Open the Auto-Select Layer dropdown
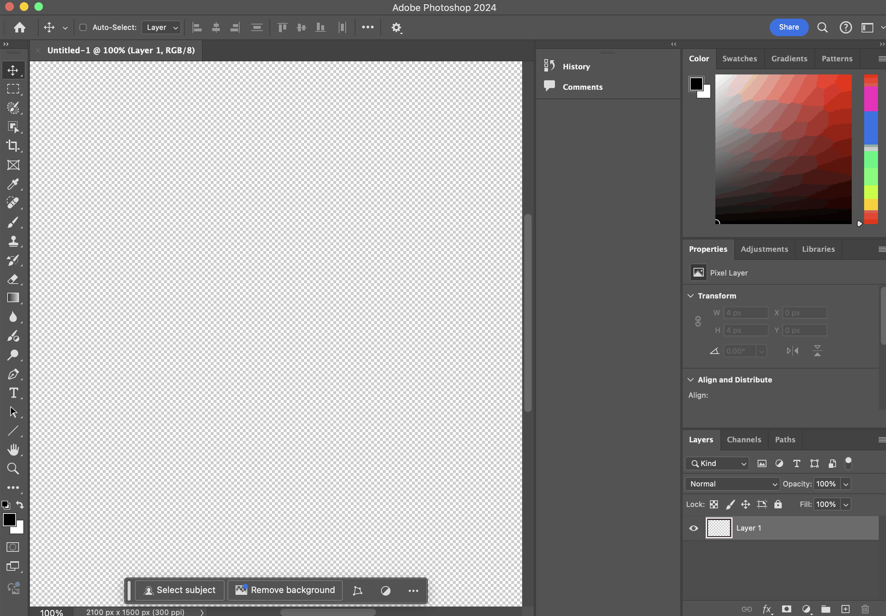886x616 pixels. pyautogui.click(x=161, y=27)
